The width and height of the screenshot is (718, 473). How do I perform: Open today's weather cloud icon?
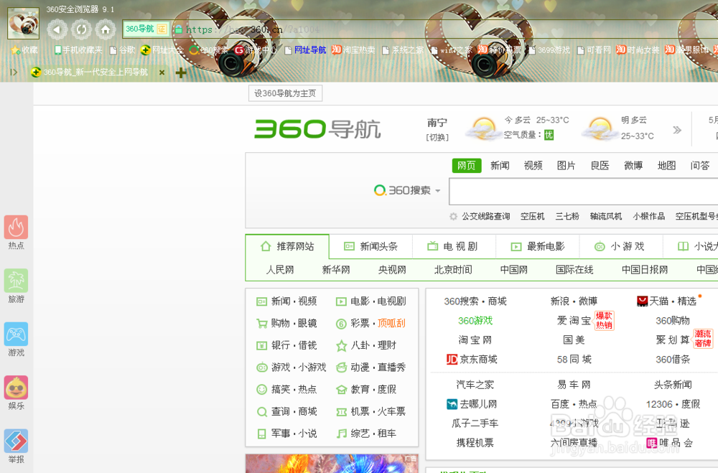pos(482,128)
